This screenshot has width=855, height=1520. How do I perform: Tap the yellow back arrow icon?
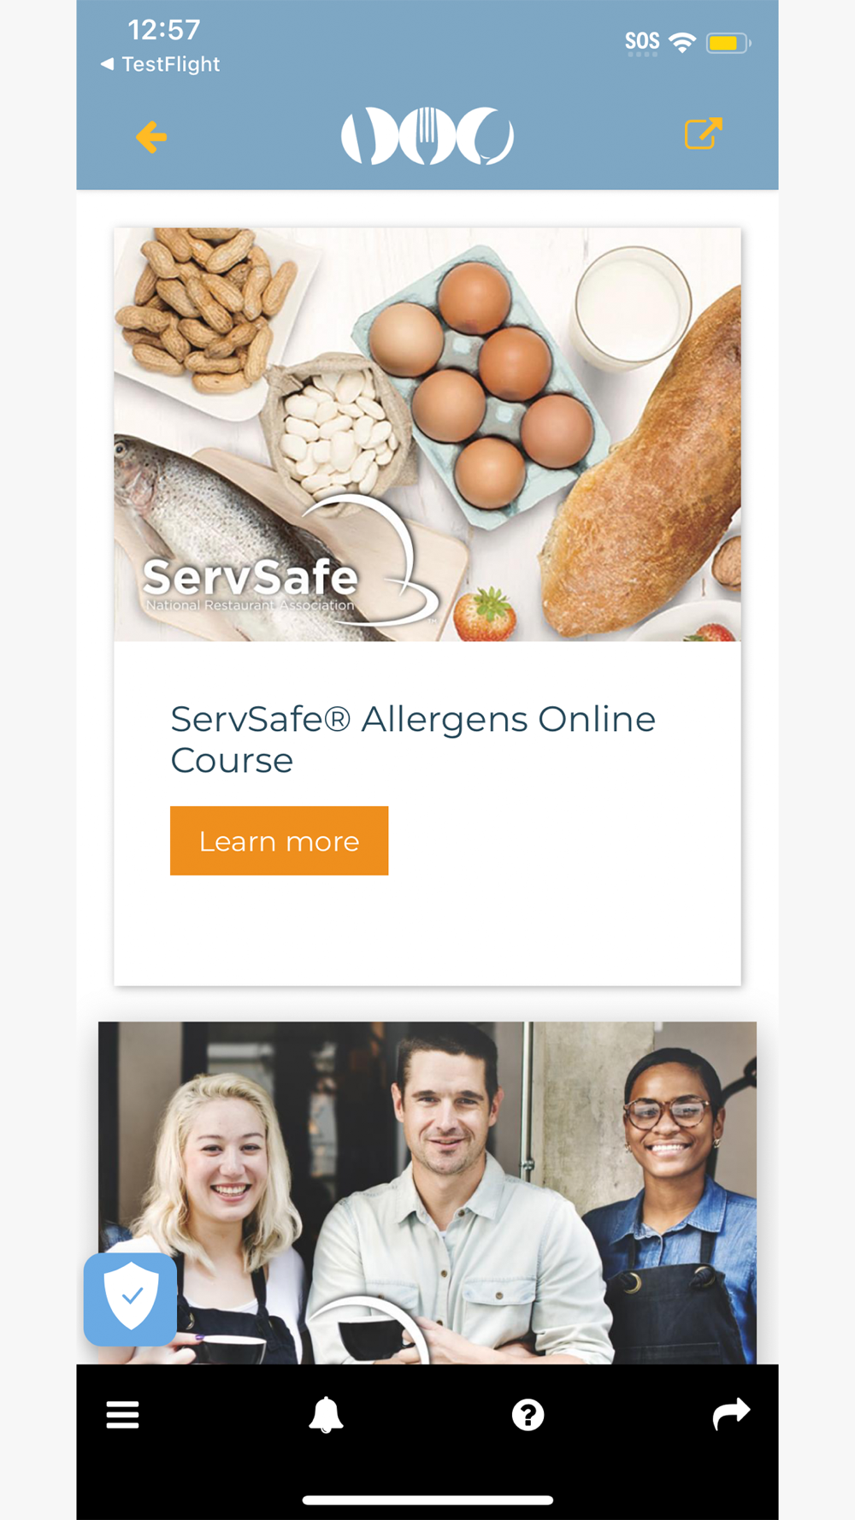(151, 137)
